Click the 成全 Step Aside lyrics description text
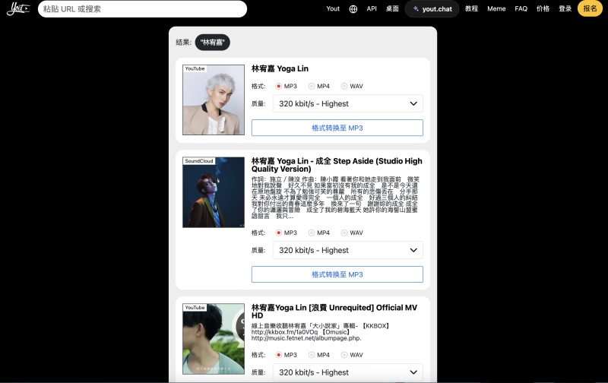 point(335,198)
